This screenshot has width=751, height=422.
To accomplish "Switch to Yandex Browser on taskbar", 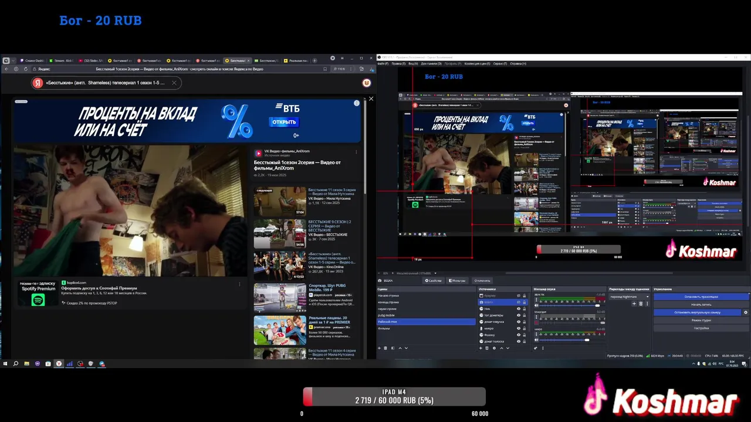I will pos(59,363).
